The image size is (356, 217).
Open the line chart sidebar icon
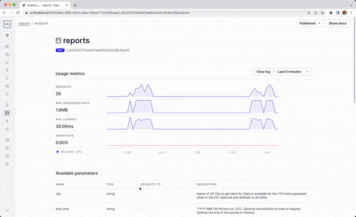point(7,62)
